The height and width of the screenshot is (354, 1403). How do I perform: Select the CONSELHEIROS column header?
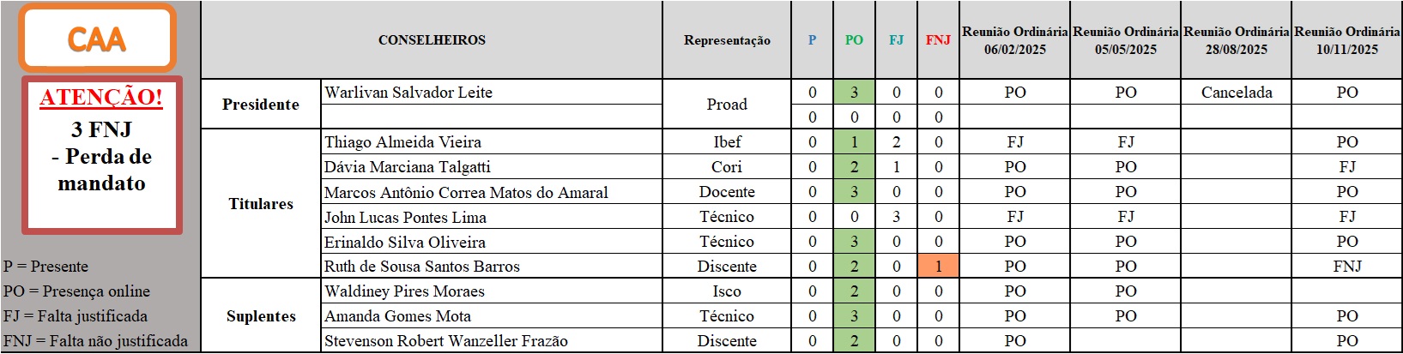point(432,40)
